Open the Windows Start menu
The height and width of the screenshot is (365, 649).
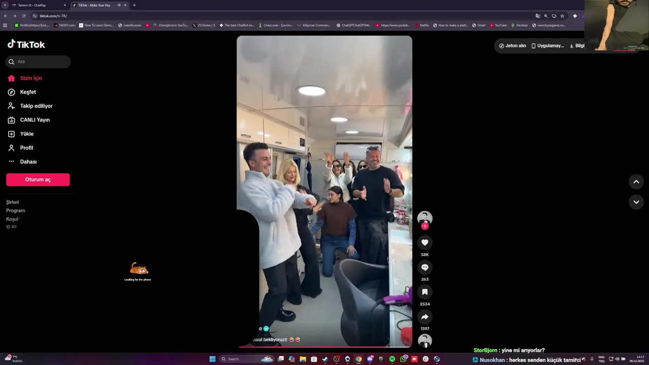pyautogui.click(x=212, y=359)
